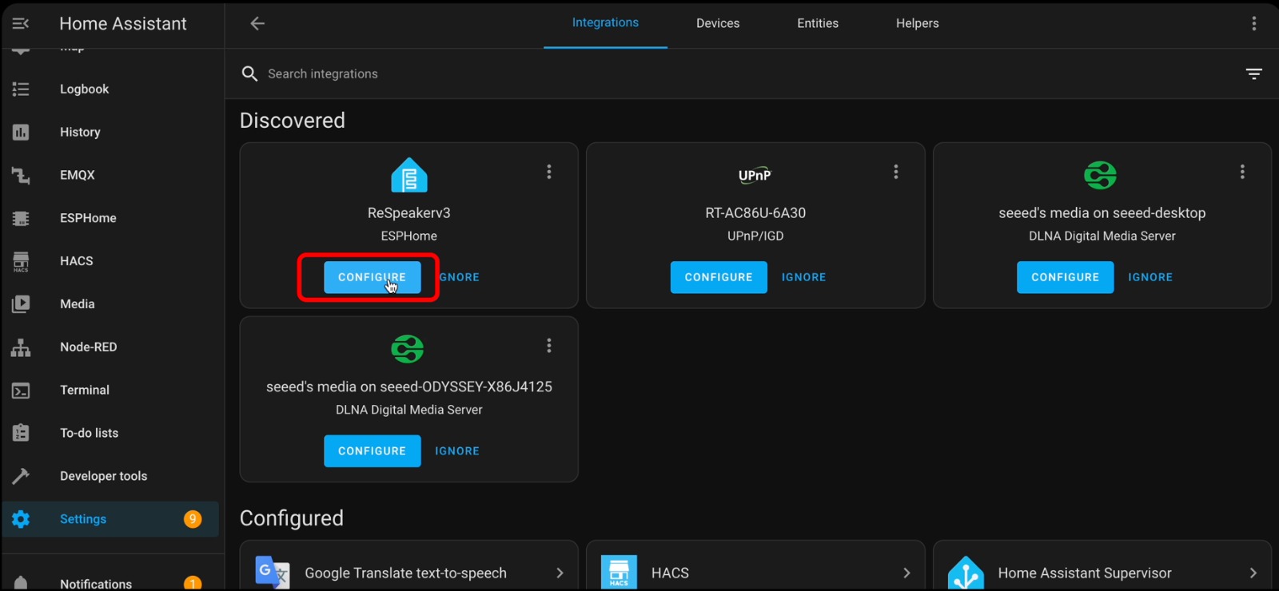Viewport: 1279px width, 591px height.
Task: Configure seeed's media on seeed-ODYSSEY-X86J4125
Action: 373,451
